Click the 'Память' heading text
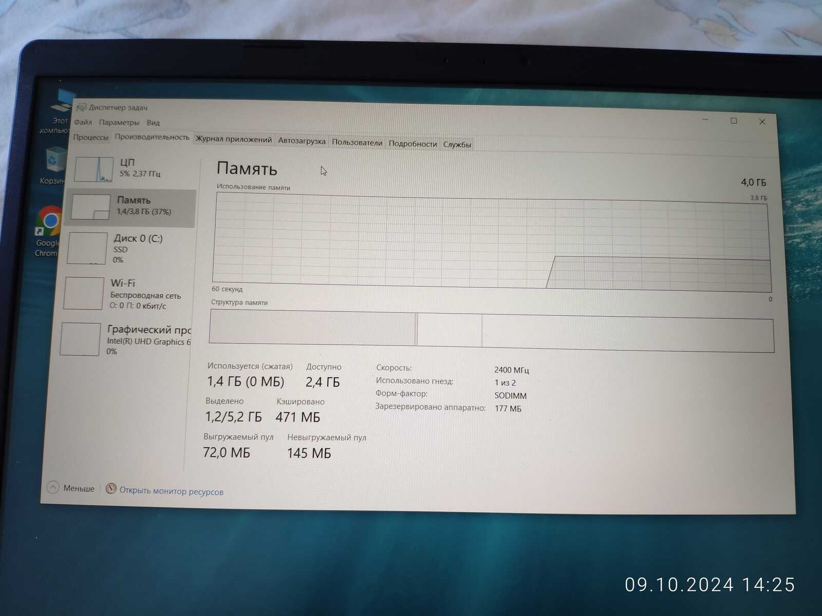 click(x=247, y=168)
